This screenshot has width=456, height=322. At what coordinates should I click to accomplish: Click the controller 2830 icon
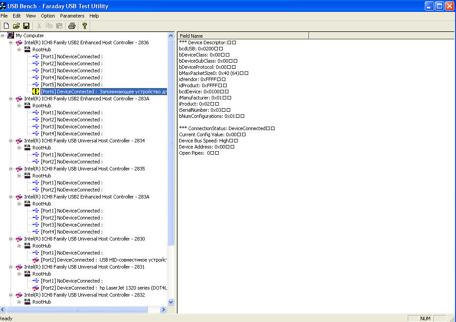tap(19, 239)
